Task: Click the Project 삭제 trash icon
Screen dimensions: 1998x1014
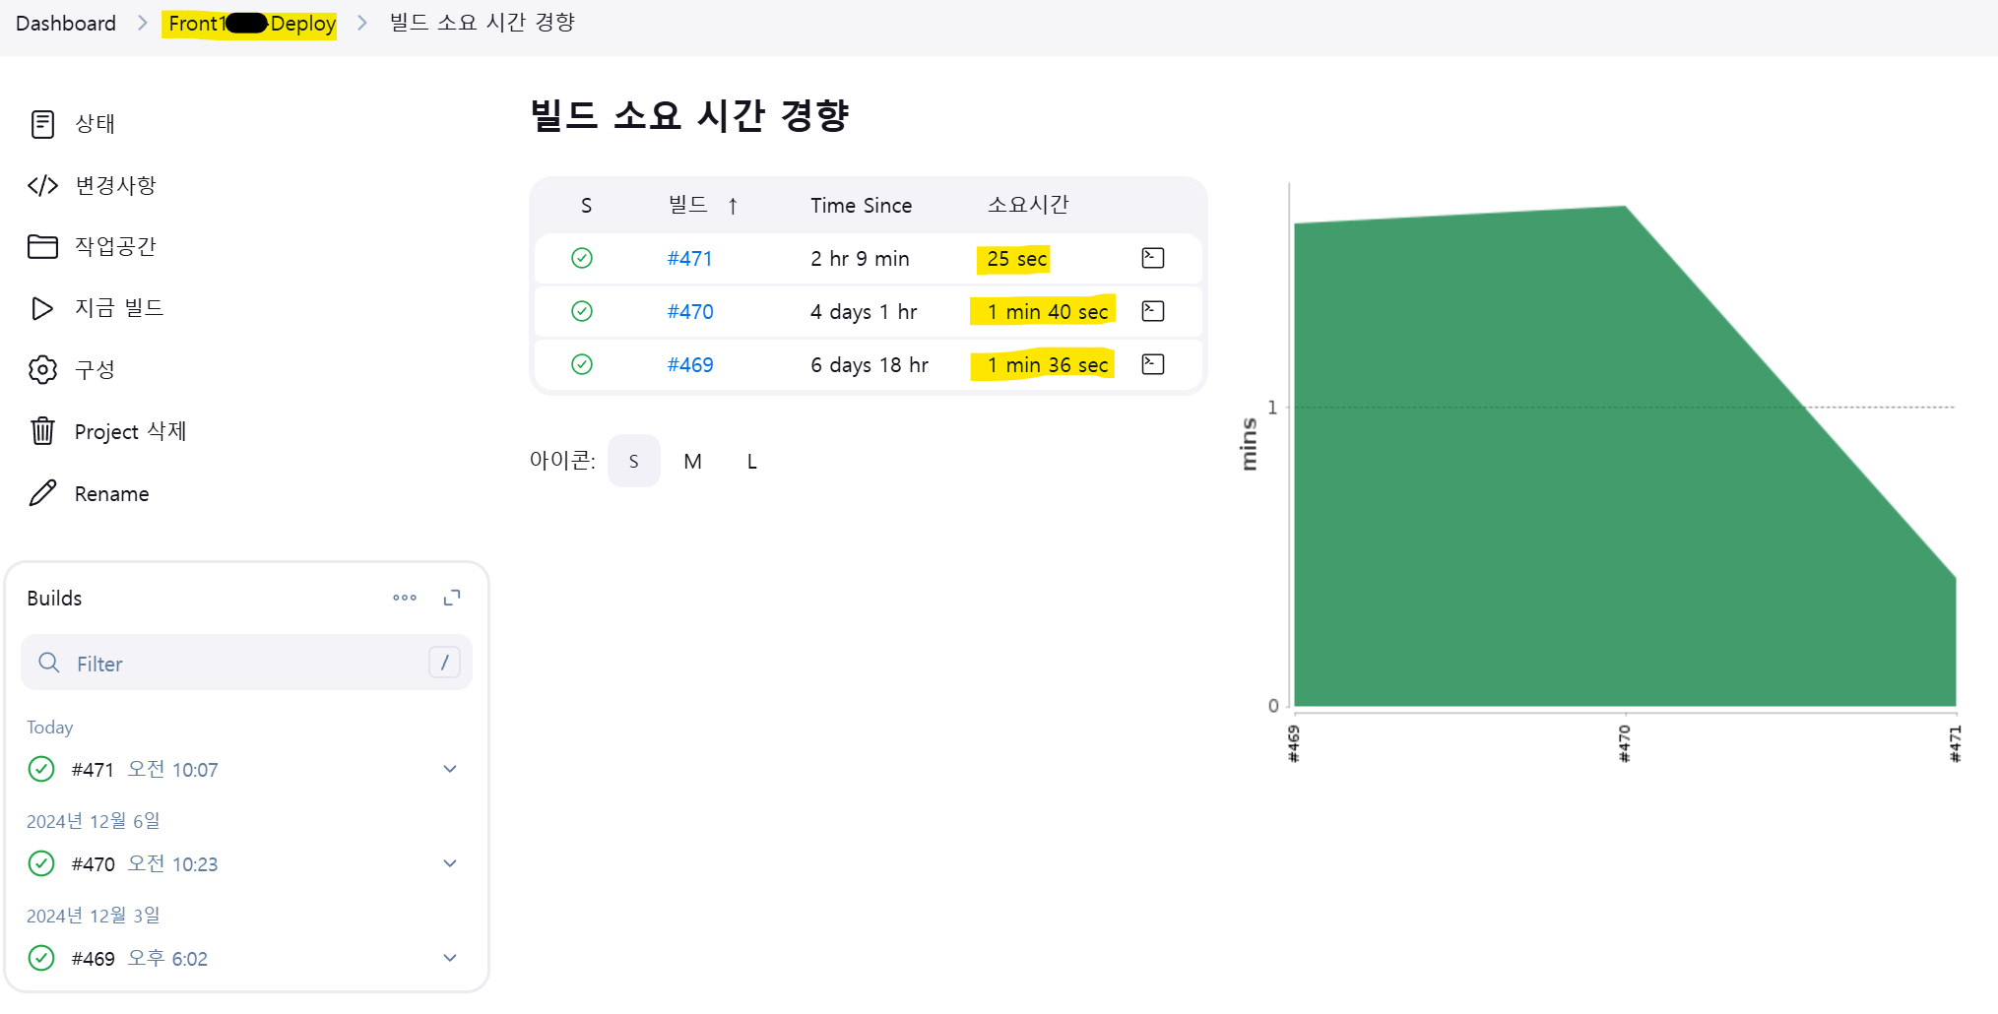Action: click(42, 431)
